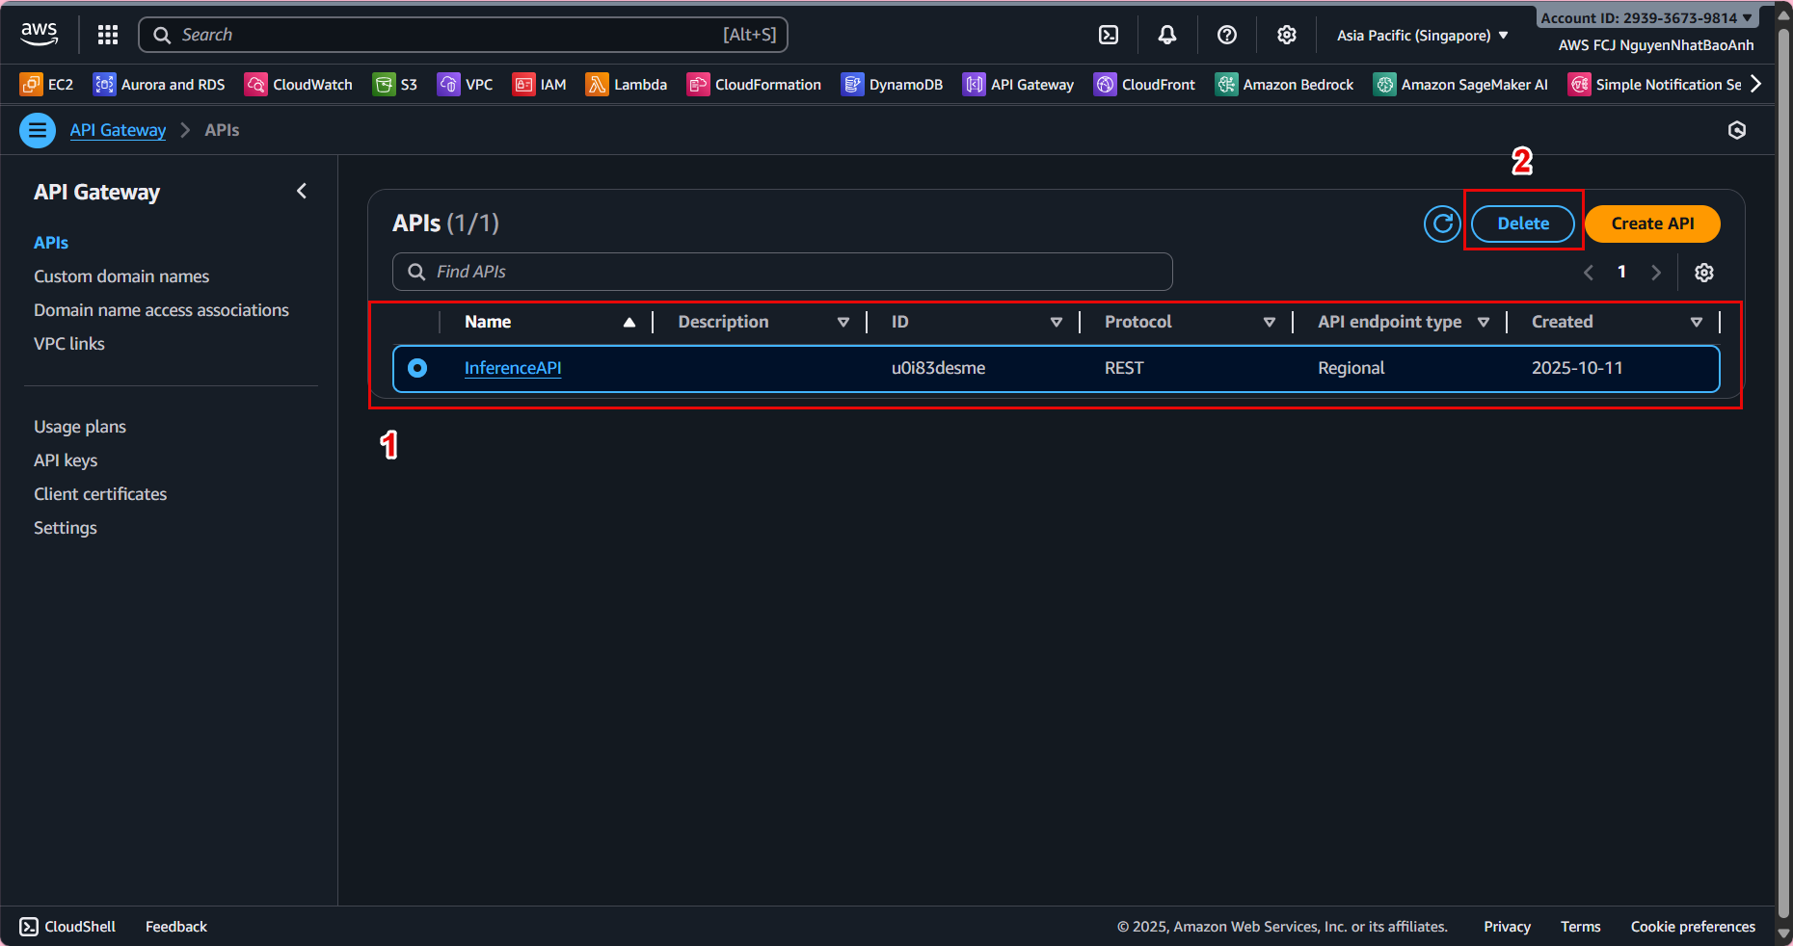Launch CloudShell from the top bar

(x=1109, y=35)
